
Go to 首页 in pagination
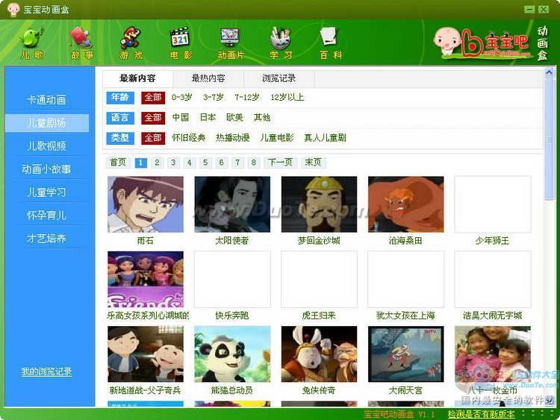pyautogui.click(x=118, y=163)
